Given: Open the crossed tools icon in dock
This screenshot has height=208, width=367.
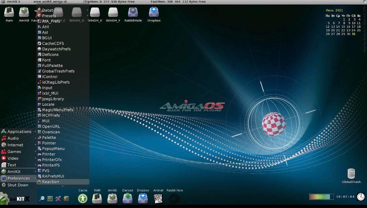Looking at the screenshot, I should coord(58,199).
